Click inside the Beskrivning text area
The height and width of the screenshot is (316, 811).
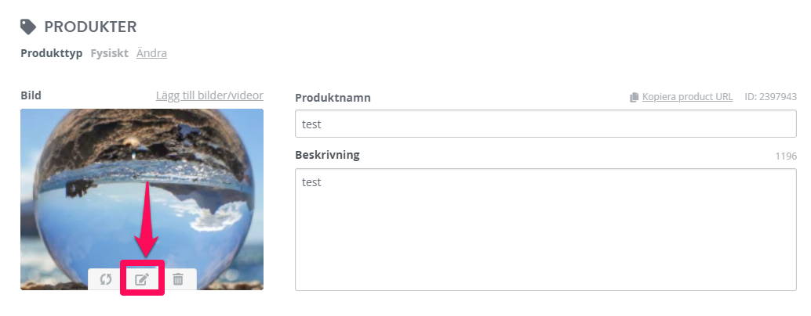point(546,229)
